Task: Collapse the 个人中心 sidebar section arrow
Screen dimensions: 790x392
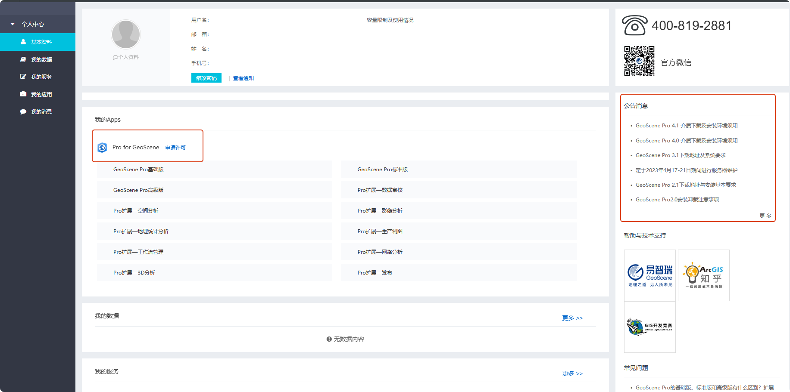Action: pyautogui.click(x=12, y=24)
